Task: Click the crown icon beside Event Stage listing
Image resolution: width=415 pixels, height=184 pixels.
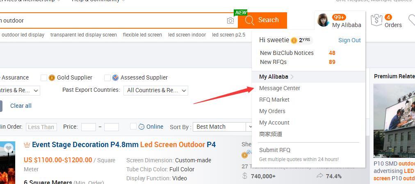Action: [x=27, y=145]
